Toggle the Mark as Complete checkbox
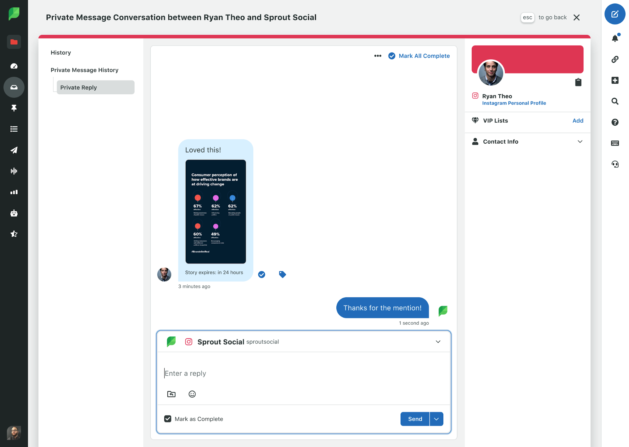This screenshot has height=447, width=629. pyautogui.click(x=168, y=419)
